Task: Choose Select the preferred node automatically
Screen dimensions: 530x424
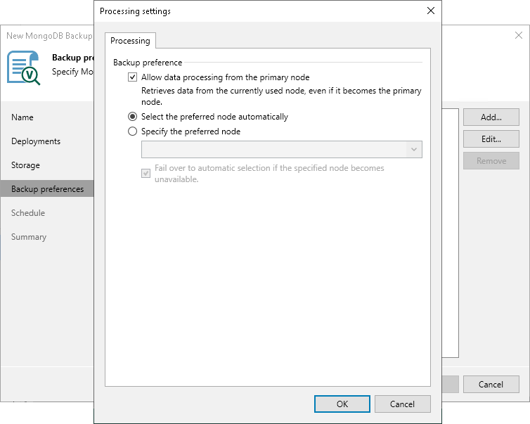Action: point(132,117)
